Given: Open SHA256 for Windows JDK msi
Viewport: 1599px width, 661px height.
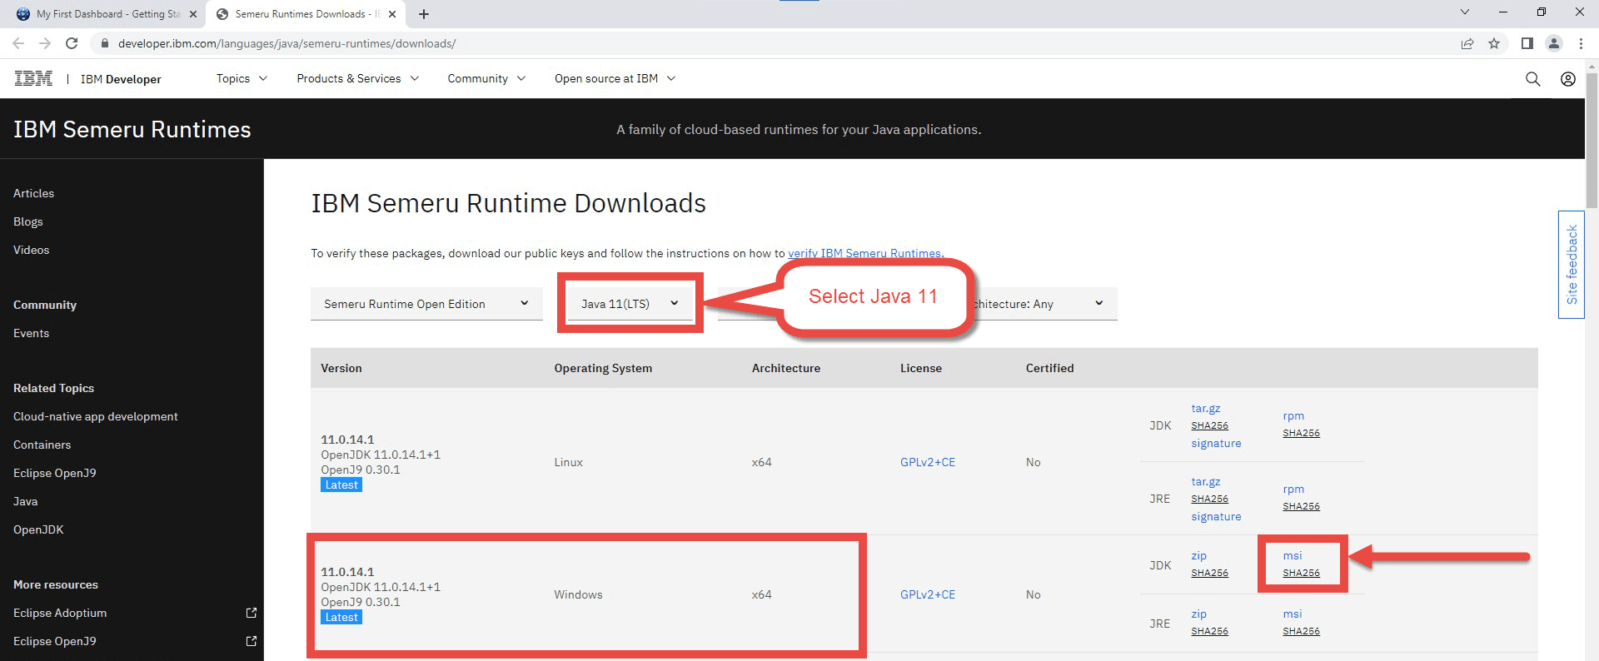Looking at the screenshot, I should pos(1301,573).
